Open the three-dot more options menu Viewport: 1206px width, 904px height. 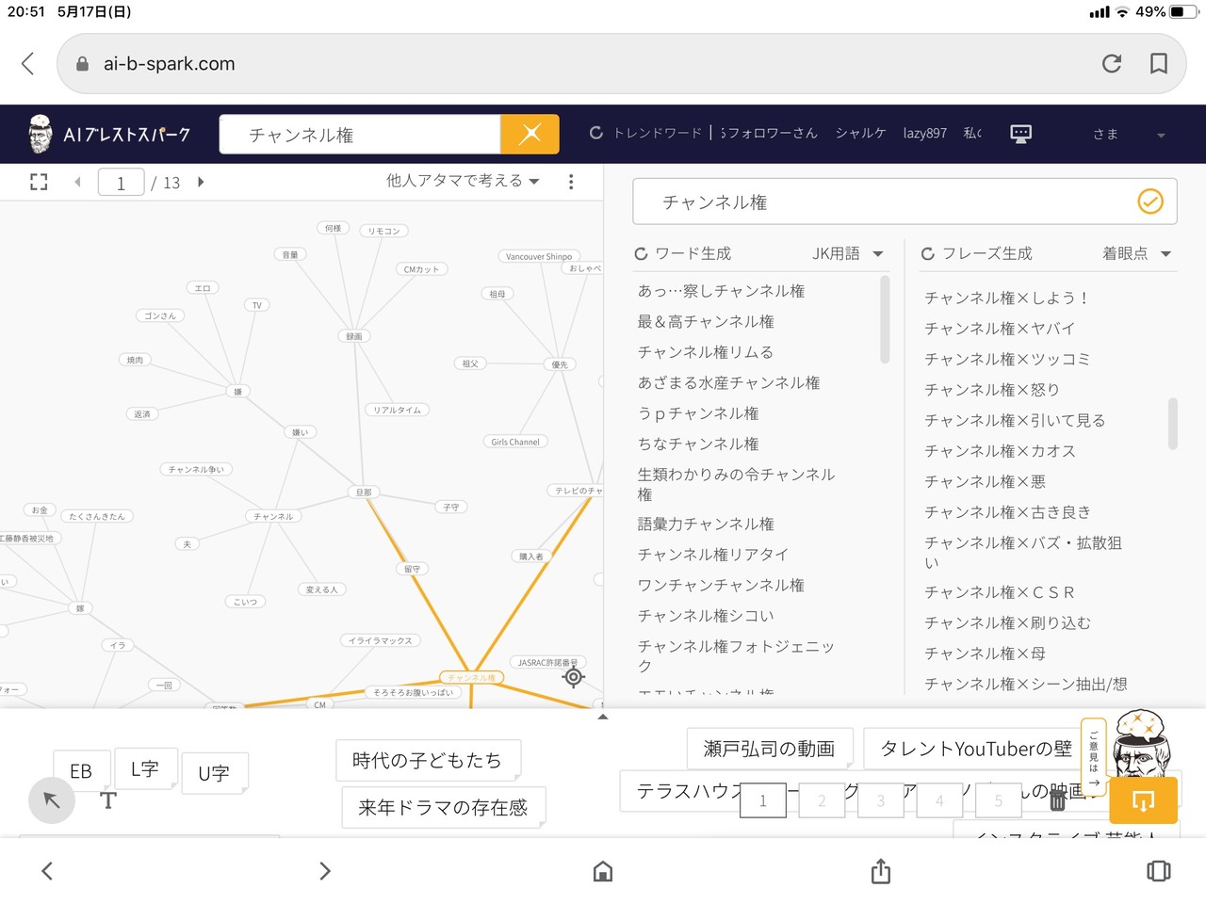571,182
